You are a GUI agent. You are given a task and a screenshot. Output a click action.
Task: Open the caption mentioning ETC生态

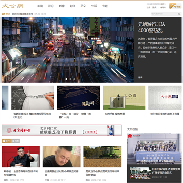32,115
